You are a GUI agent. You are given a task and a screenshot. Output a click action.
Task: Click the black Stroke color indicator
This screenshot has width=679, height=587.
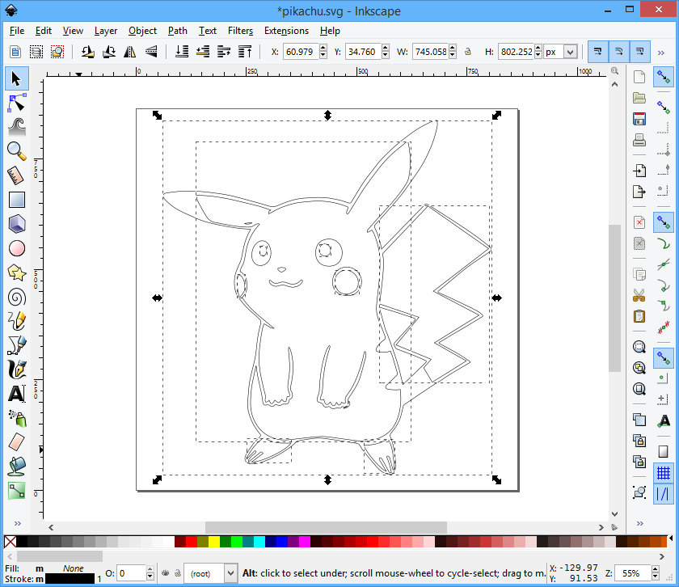pyautogui.click(x=70, y=579)
